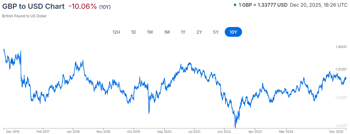Image resolution: width=350 pixels, height=134 pixels.
Task: Click the 1.49251 price axis label
Action: point(341,47)
